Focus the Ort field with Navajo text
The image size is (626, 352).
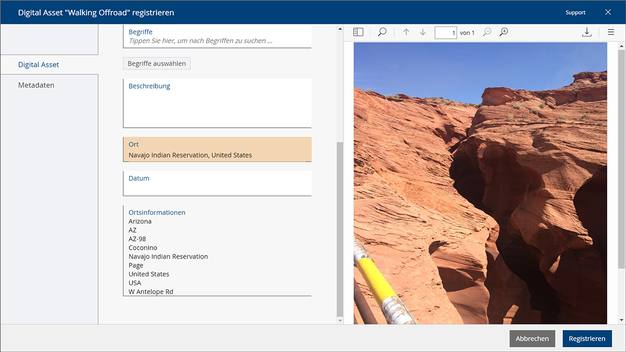point(217,150)
